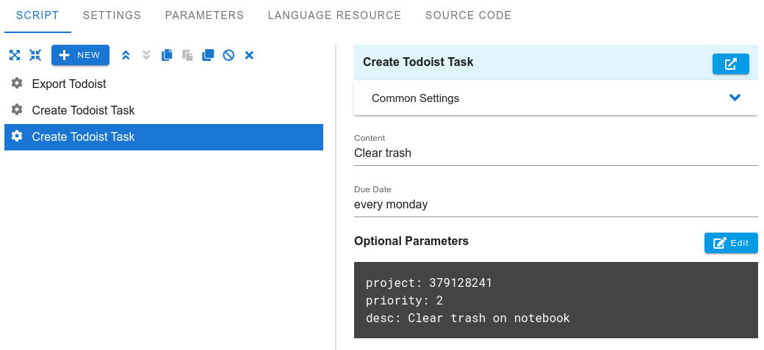Switch to the Settings tab
Image resolution: width=764 pixels, height=350 pixels.
(x=112, y=15)
